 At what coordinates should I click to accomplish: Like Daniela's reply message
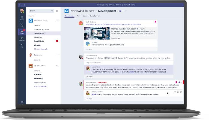click(x=181, y=92)
